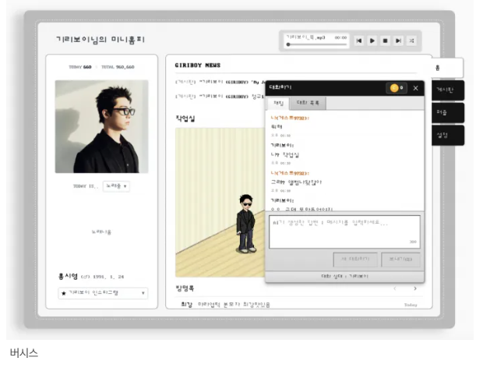Open the 설정 side tab
Image resolution: width=483 pixels, height=368 pixels.
[x=448, y=135]
